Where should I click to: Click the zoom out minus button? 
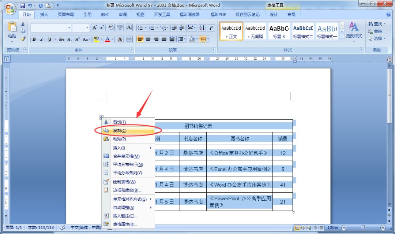[x=344, y=228]
